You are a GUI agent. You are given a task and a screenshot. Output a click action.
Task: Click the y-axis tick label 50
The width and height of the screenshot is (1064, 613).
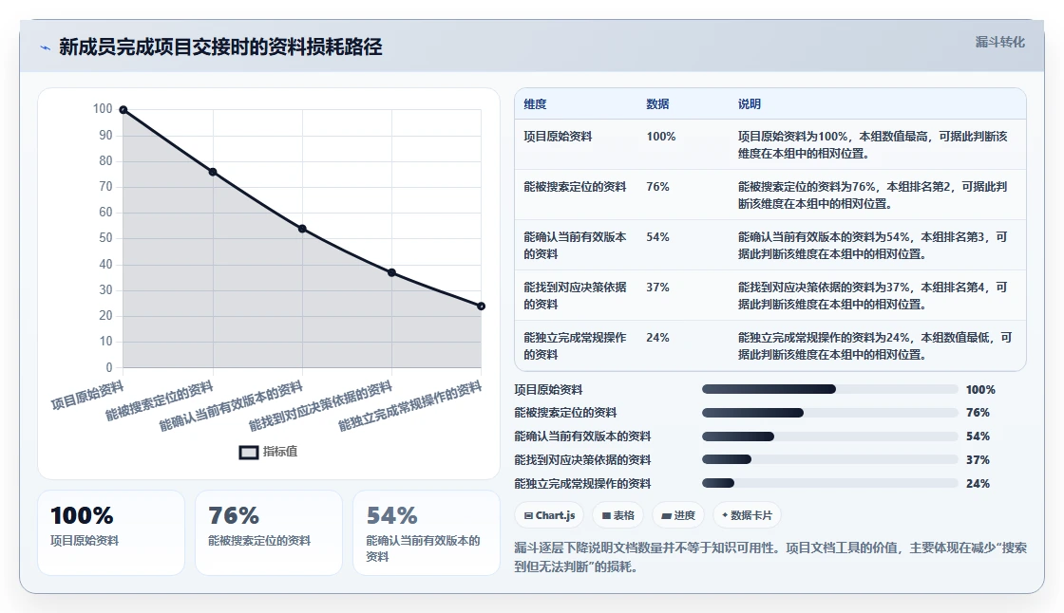(105, 238)
